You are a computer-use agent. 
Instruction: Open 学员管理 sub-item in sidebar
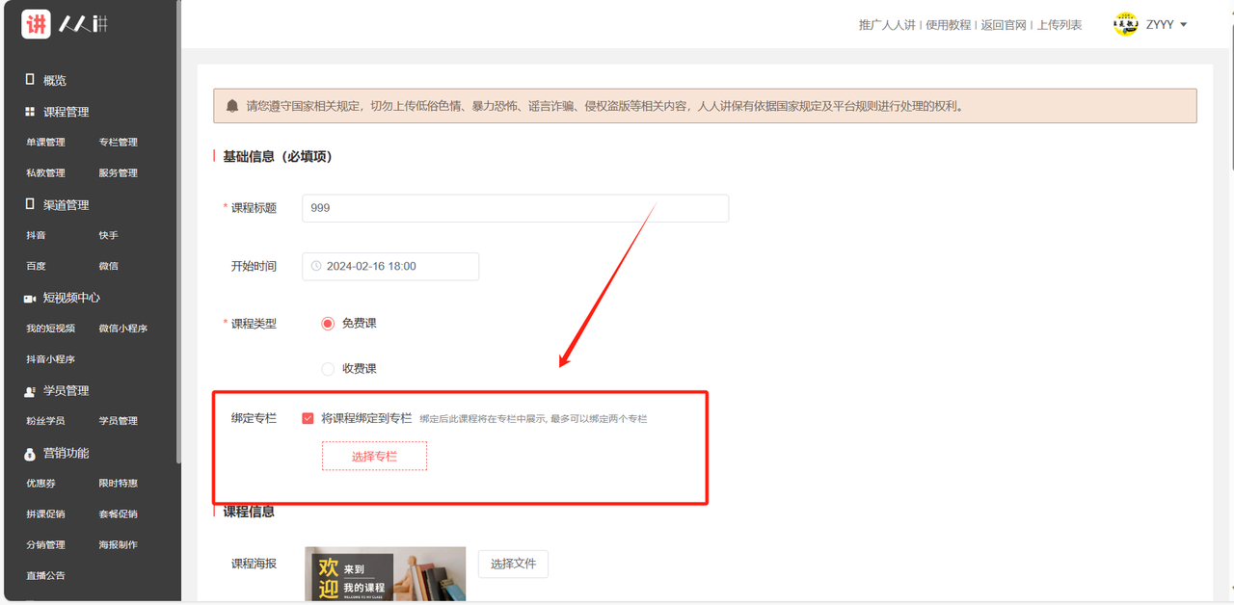pos(118,421)
